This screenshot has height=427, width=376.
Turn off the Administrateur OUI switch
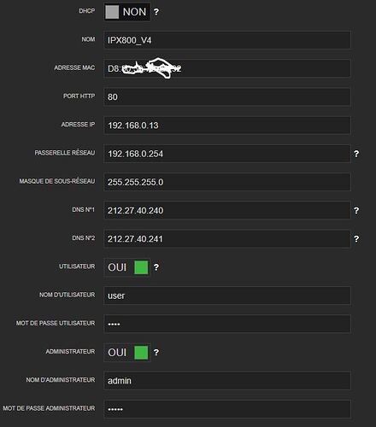click(x=126, y=353)
